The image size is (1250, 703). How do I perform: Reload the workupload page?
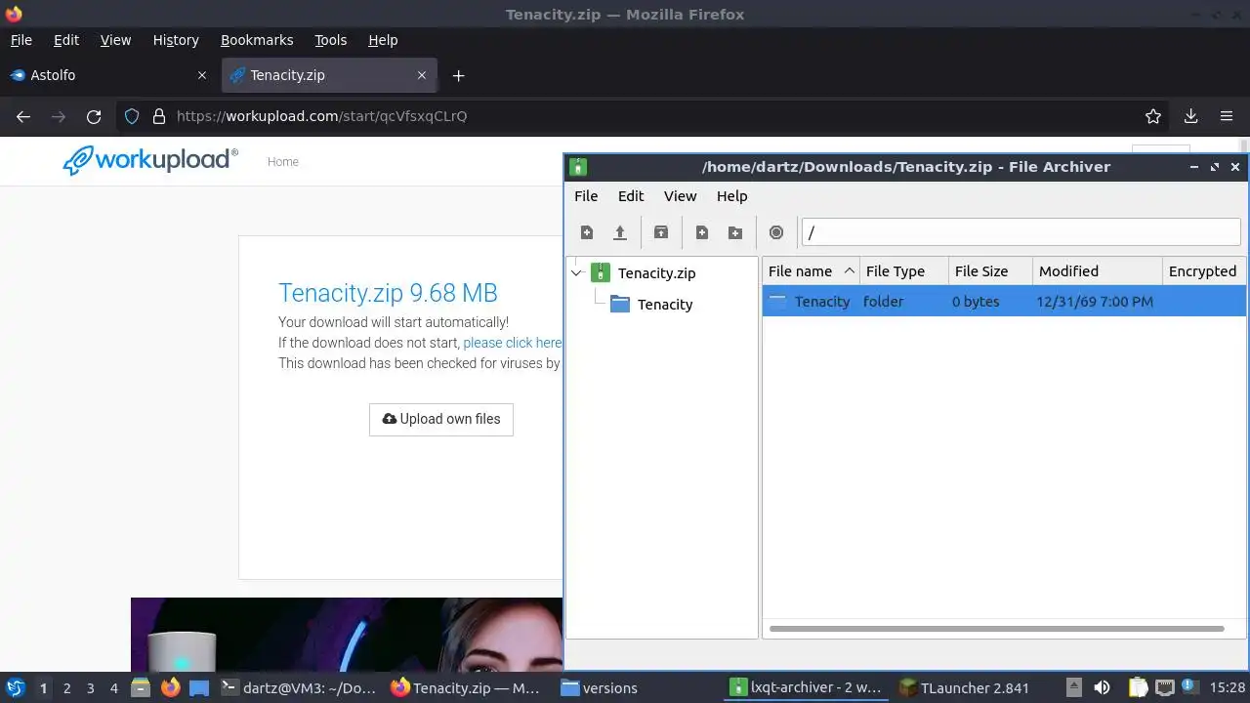pos(94,116)
